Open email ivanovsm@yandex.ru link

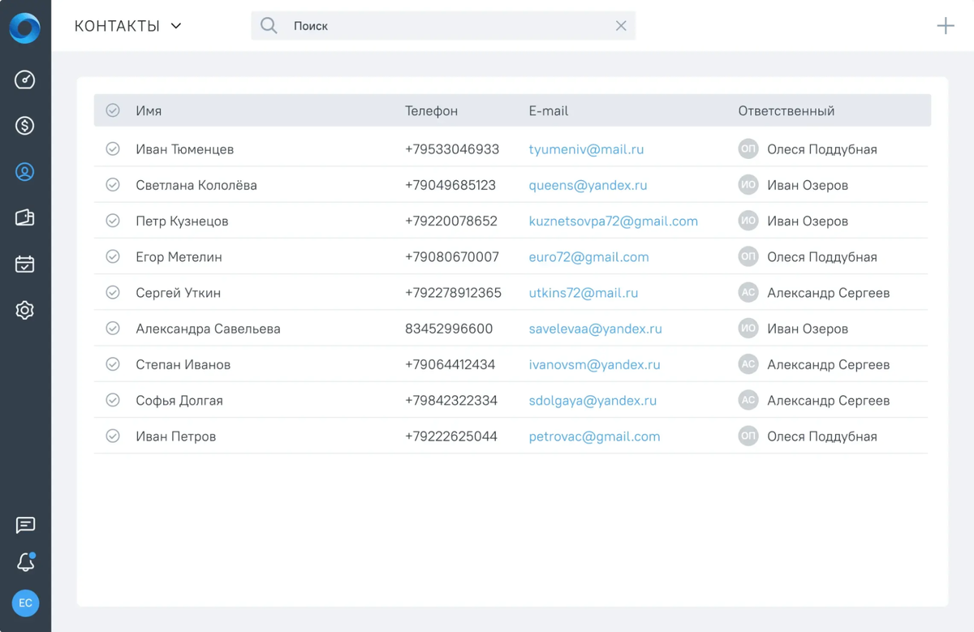coord(594,364)
